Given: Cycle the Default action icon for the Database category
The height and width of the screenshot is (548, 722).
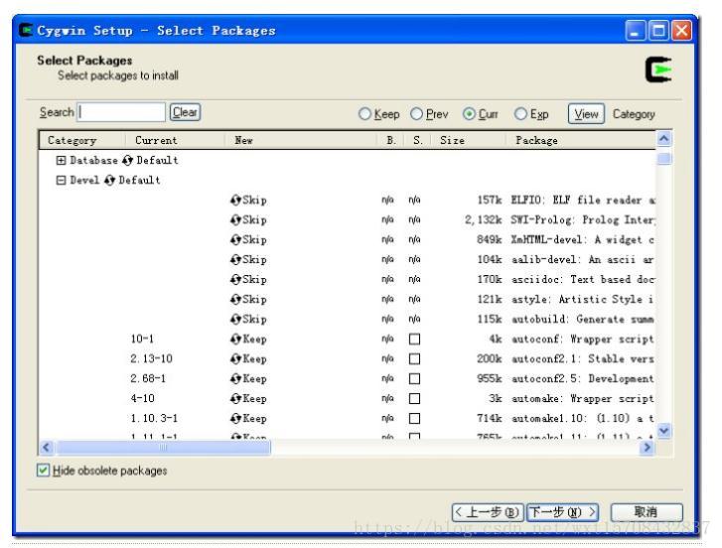Looking at the screenshot, I should pyautogui.click(x=127, y=160).
